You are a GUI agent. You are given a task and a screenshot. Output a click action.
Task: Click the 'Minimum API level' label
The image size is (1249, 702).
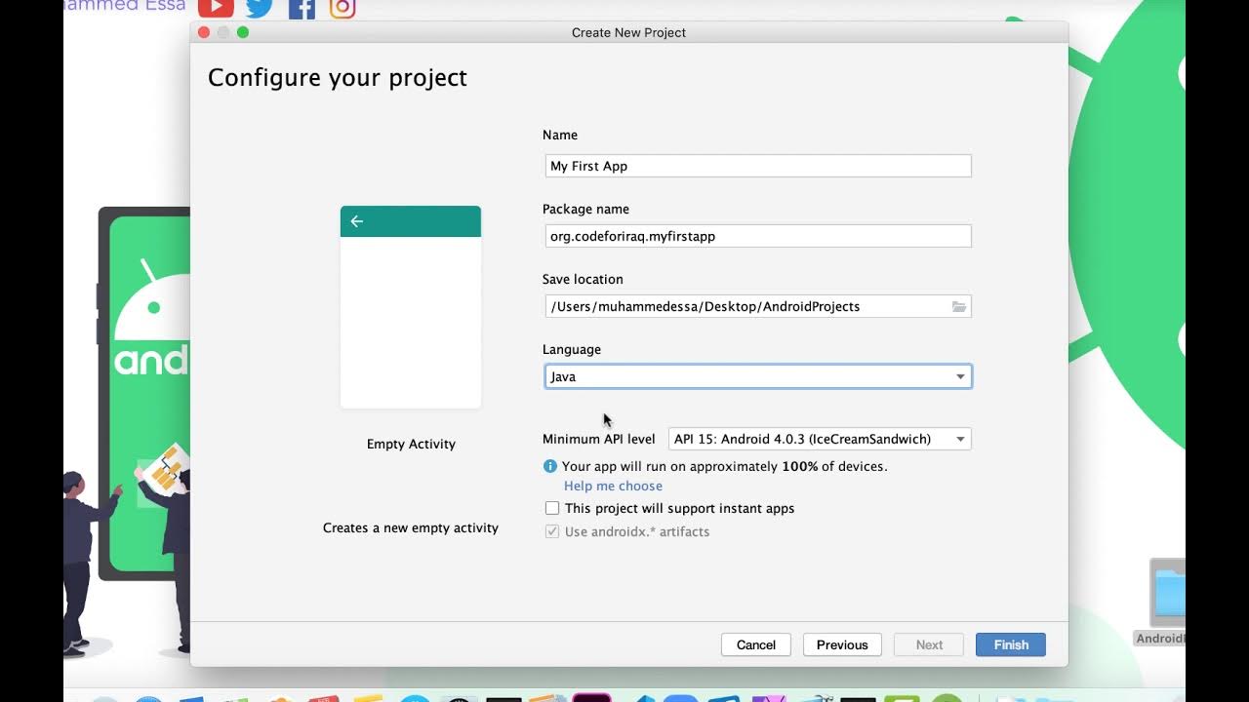tap(598, 439)
